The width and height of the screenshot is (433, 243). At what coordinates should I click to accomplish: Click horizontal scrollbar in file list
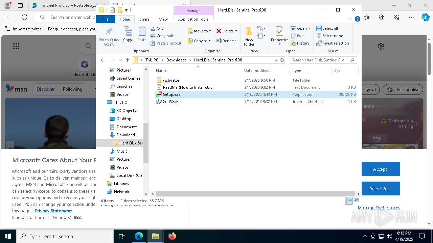tap(255, 194)
